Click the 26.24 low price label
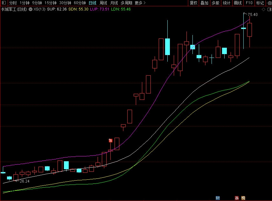The image size is (272, 201). click(24, 181)
